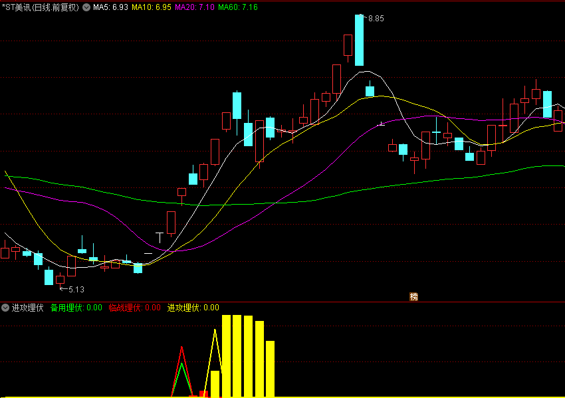Open the dropdown arrow beside *ST美讯 title

pyautogui.click(x=86, y=7)
